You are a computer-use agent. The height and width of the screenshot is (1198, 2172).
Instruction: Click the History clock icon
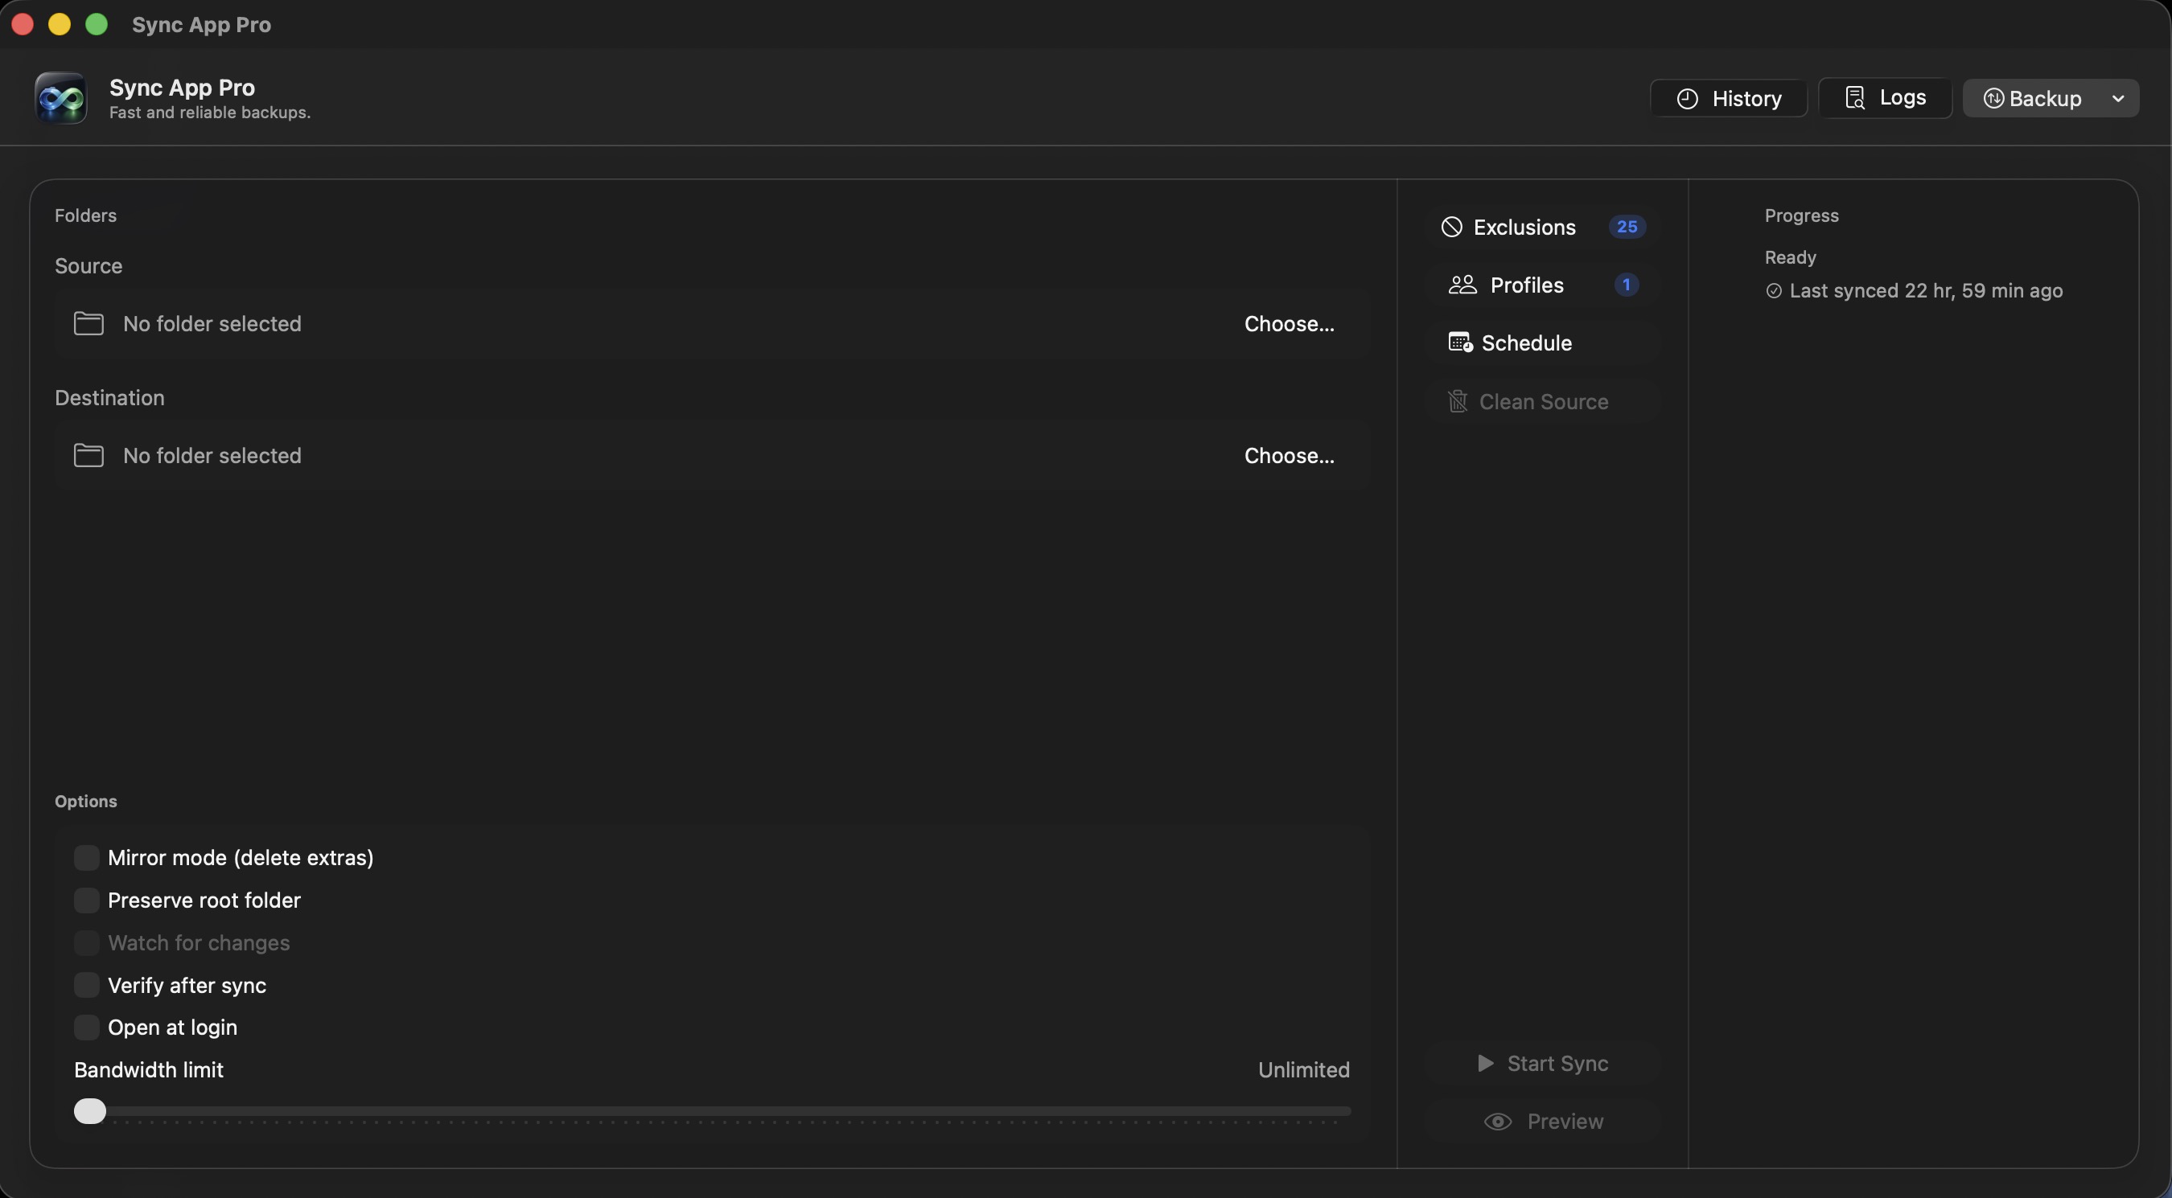(x=1686, y=99)
